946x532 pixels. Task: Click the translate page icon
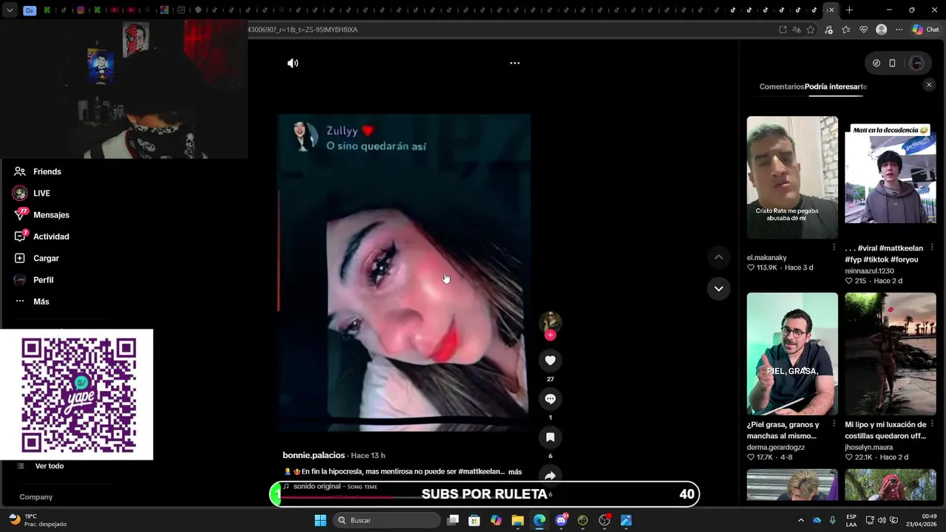point(797,30)
